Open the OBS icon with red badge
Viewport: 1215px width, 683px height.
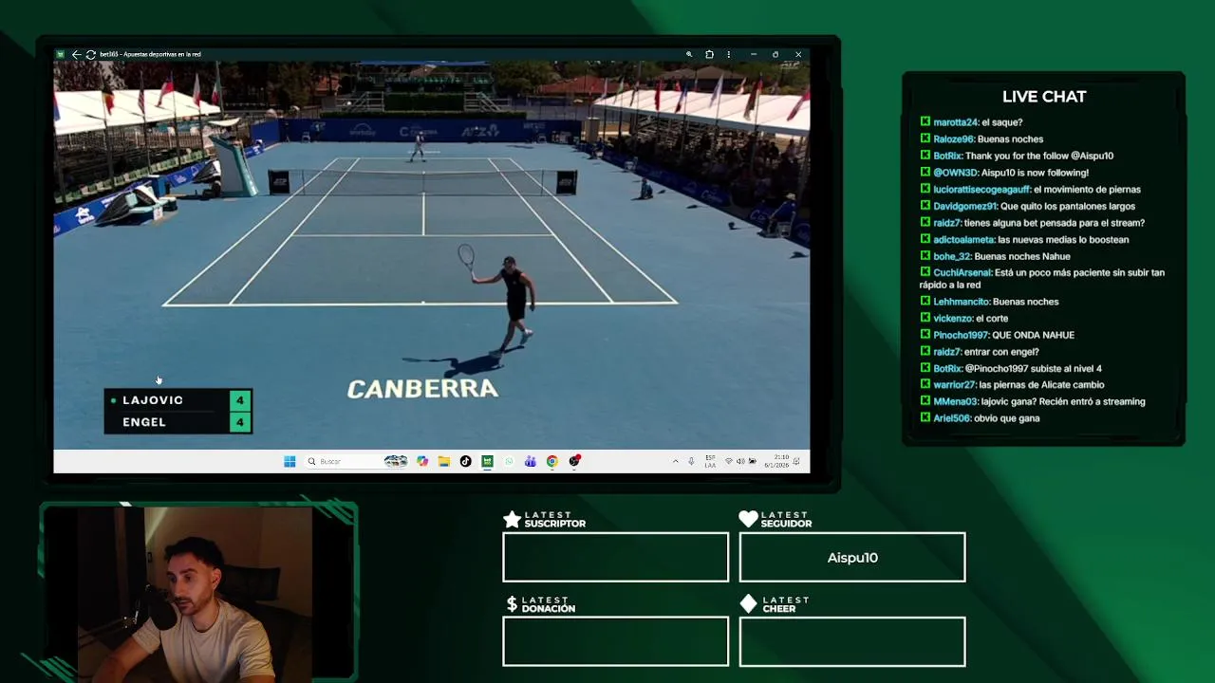575,461
